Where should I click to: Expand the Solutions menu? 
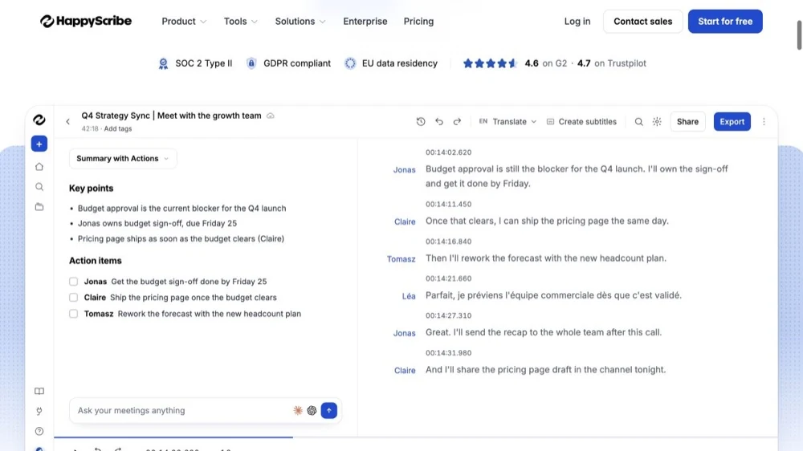[300, 21]
